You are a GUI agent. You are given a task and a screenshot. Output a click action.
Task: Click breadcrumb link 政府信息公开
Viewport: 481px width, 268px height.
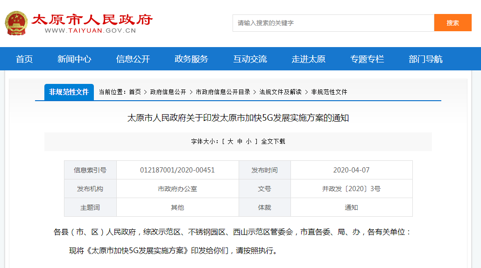(x=168, y=92)
